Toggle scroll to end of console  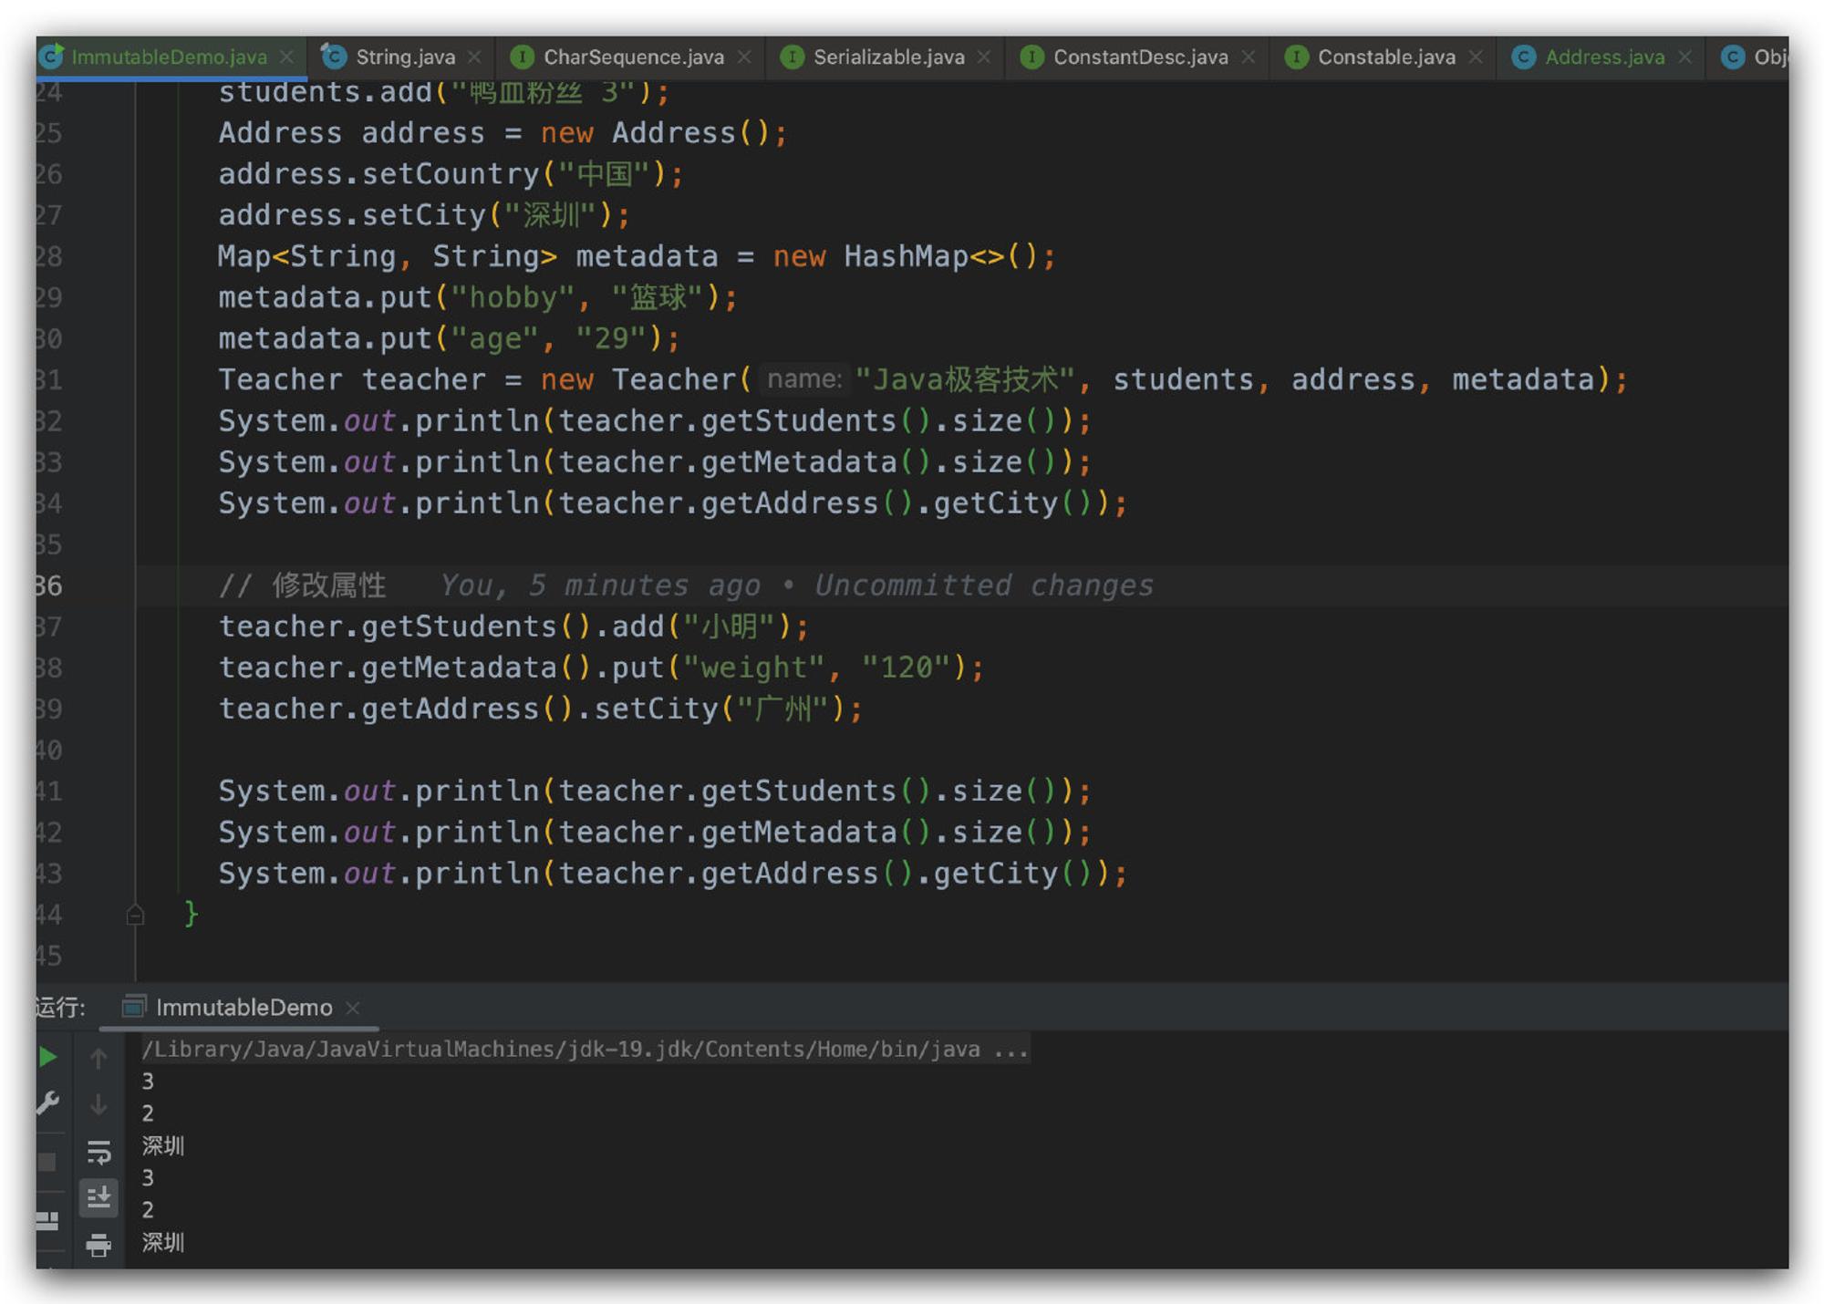98,1197
